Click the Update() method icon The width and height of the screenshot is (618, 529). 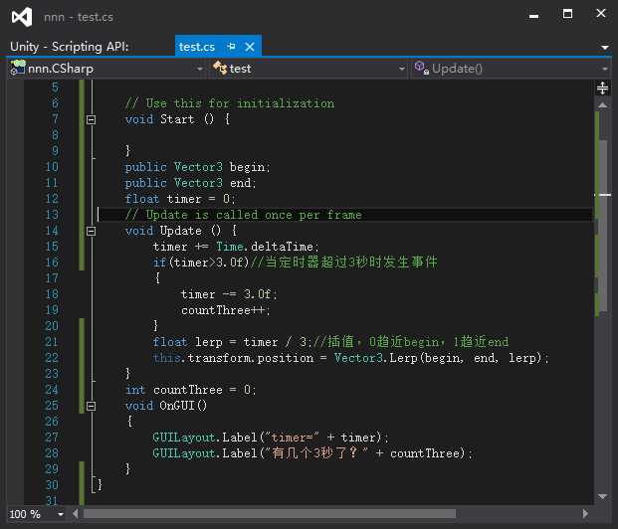pos(421,68)
